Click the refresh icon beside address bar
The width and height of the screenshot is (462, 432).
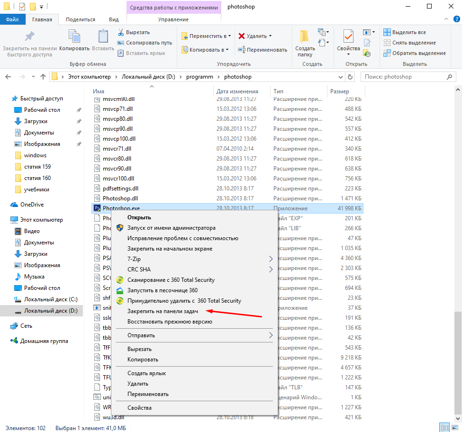point(350,77)
